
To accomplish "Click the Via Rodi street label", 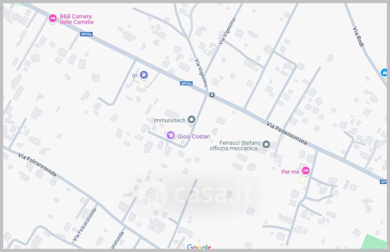I will point(359,37).
